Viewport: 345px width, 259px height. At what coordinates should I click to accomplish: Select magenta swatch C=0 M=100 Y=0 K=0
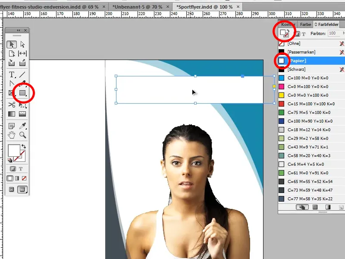click(x=311, y=87)
